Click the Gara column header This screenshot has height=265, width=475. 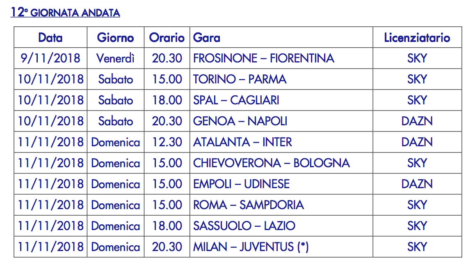pos(207,38)
